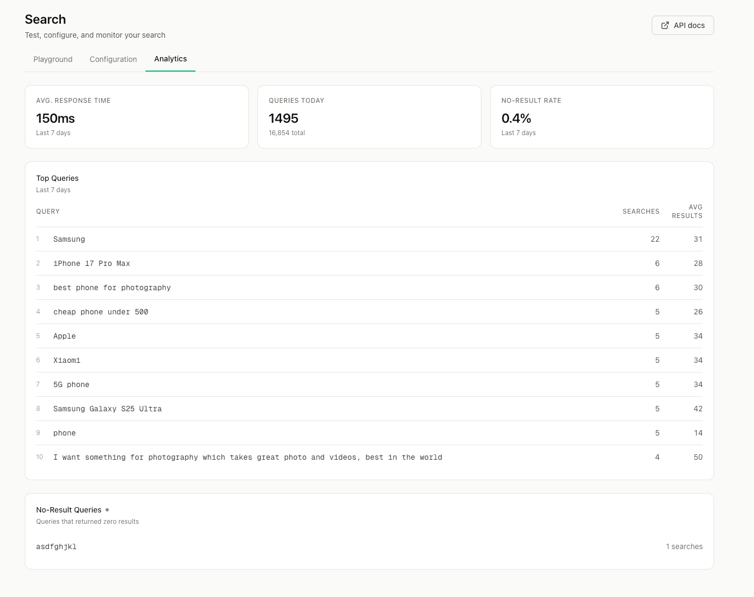Click the No-Result Rate metric card
754x597 pixels.
[x=602, y=116]
